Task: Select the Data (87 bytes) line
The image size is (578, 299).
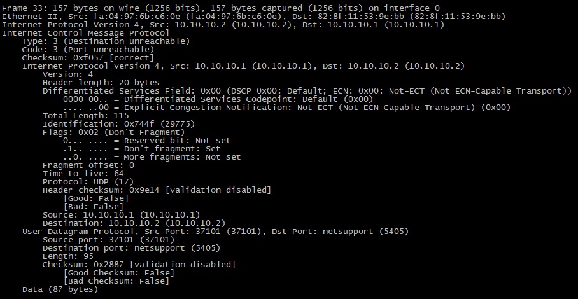Action: (60, 289)
